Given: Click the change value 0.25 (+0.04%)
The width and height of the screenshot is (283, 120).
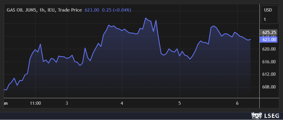Looking at the screenshot, I should point(116,10).
